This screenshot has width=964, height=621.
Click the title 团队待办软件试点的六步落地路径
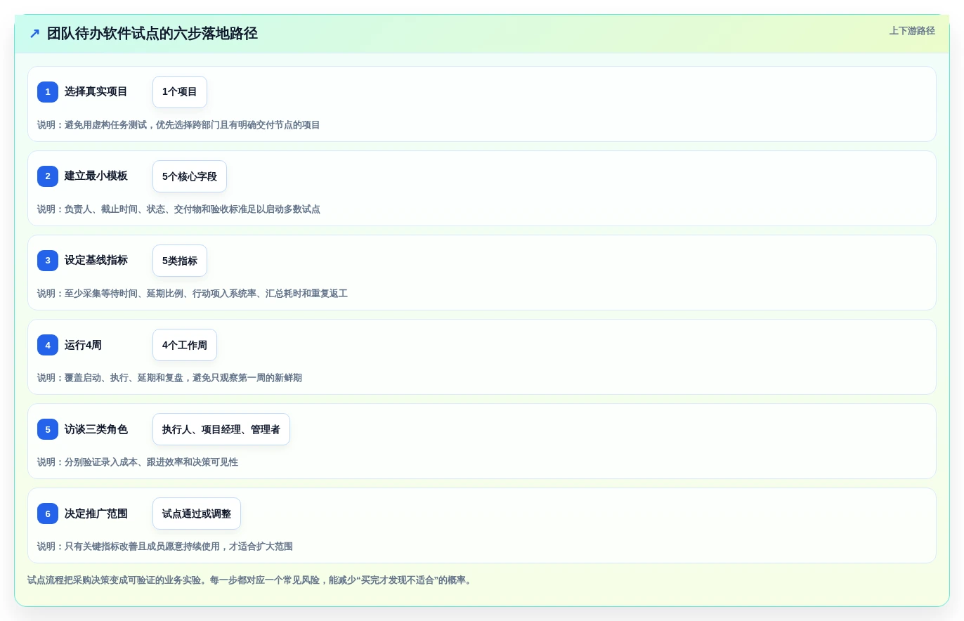pos(152,34)
